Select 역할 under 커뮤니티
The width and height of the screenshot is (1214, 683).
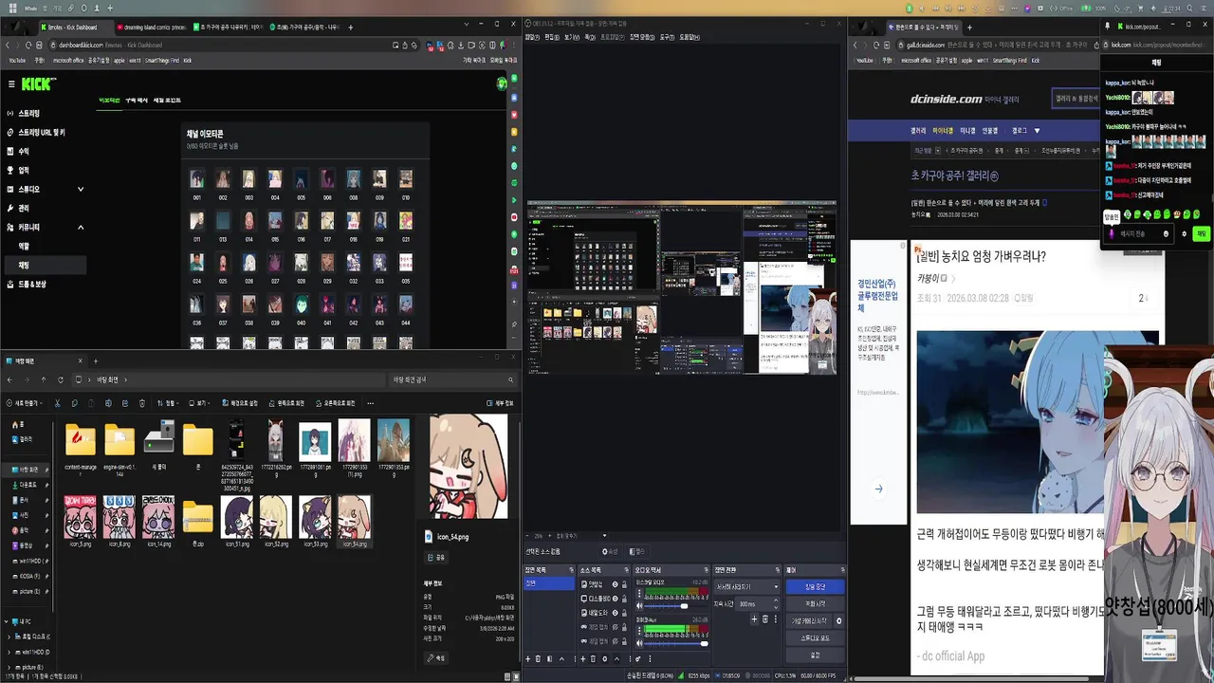[25, 246]
